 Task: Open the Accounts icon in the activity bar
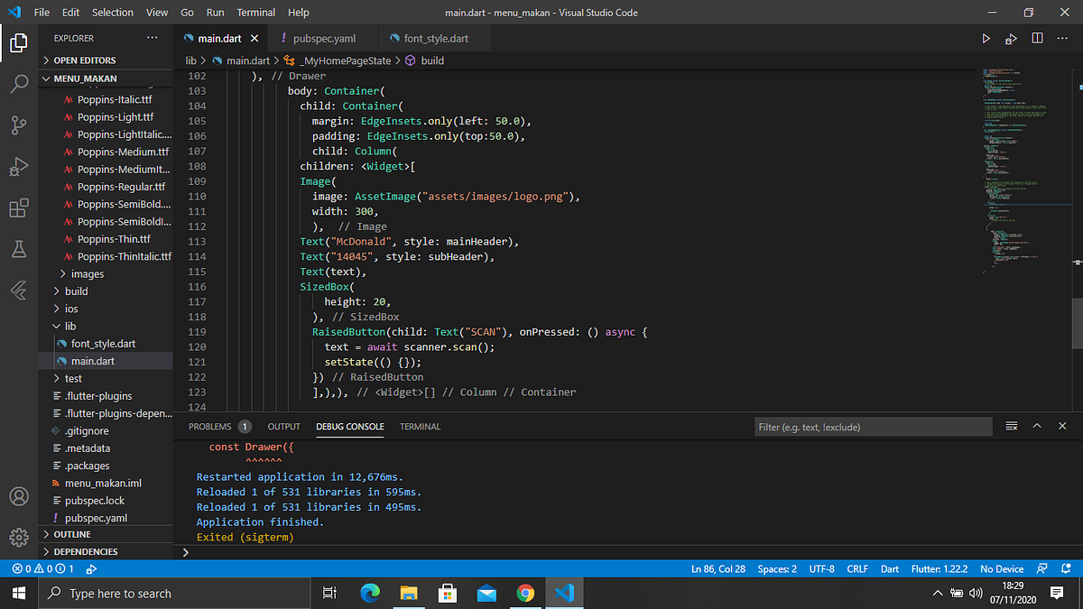click(x=19, y=496)
